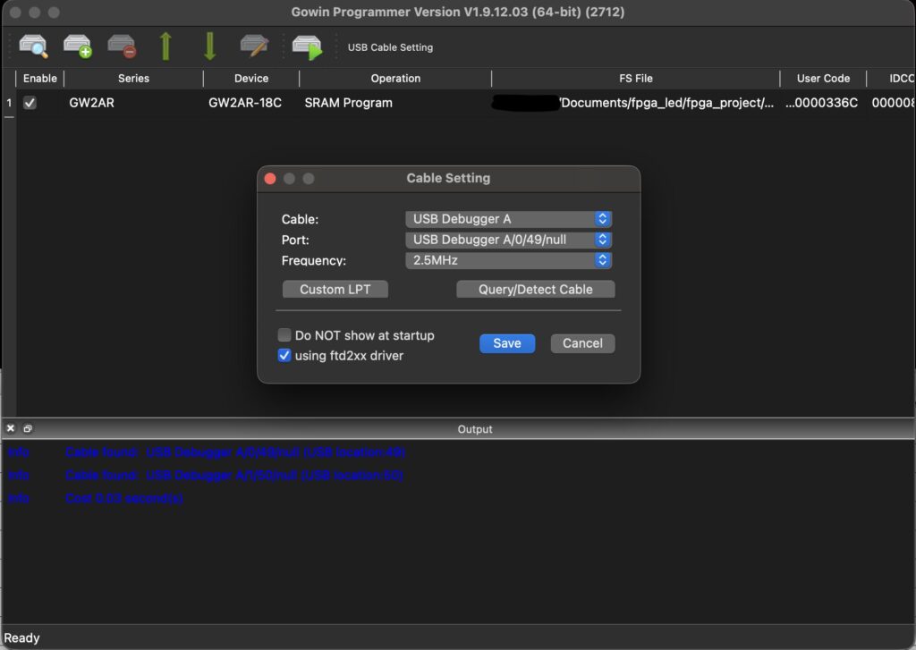Click the User Code column header

[x=823, y=79]
